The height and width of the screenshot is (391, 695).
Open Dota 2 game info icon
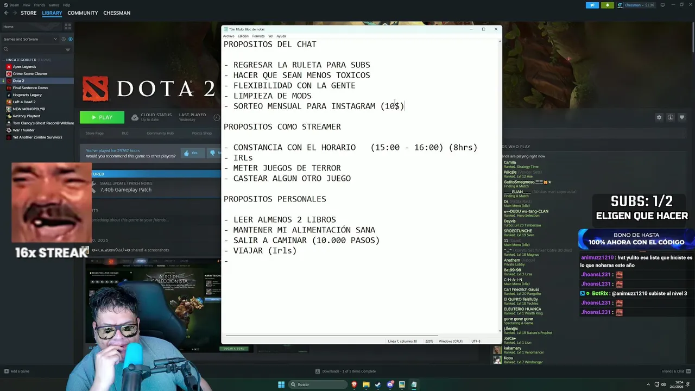(671, 117)
